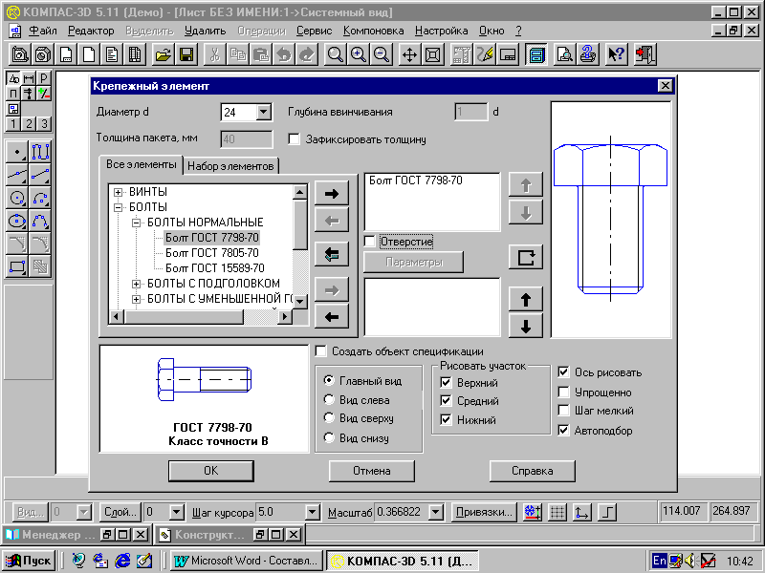Collapse БОЛТЫ НОРМАЛЬНЫЕ node
Viewport: 765px width, 573px height.
pos(136,223)
